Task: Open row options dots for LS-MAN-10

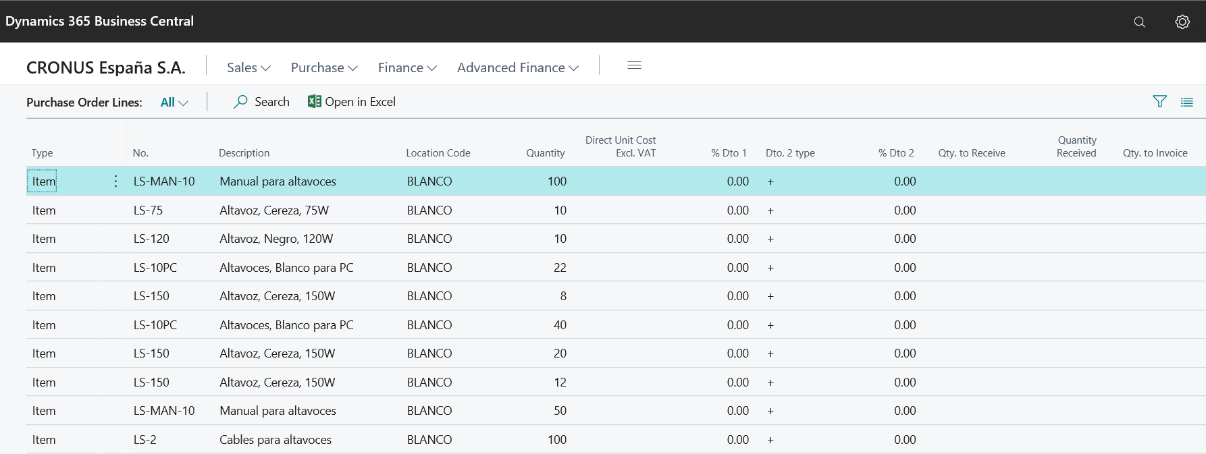Action: tap(115, 181)
